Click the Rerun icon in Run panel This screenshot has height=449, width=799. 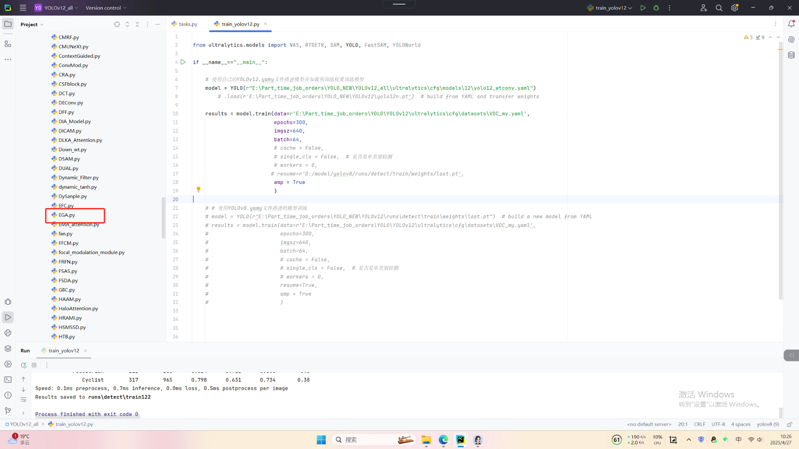coord(24,365)
